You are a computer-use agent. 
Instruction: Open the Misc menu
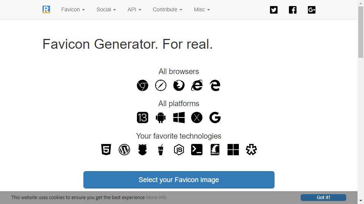click(x=202, y=9)
